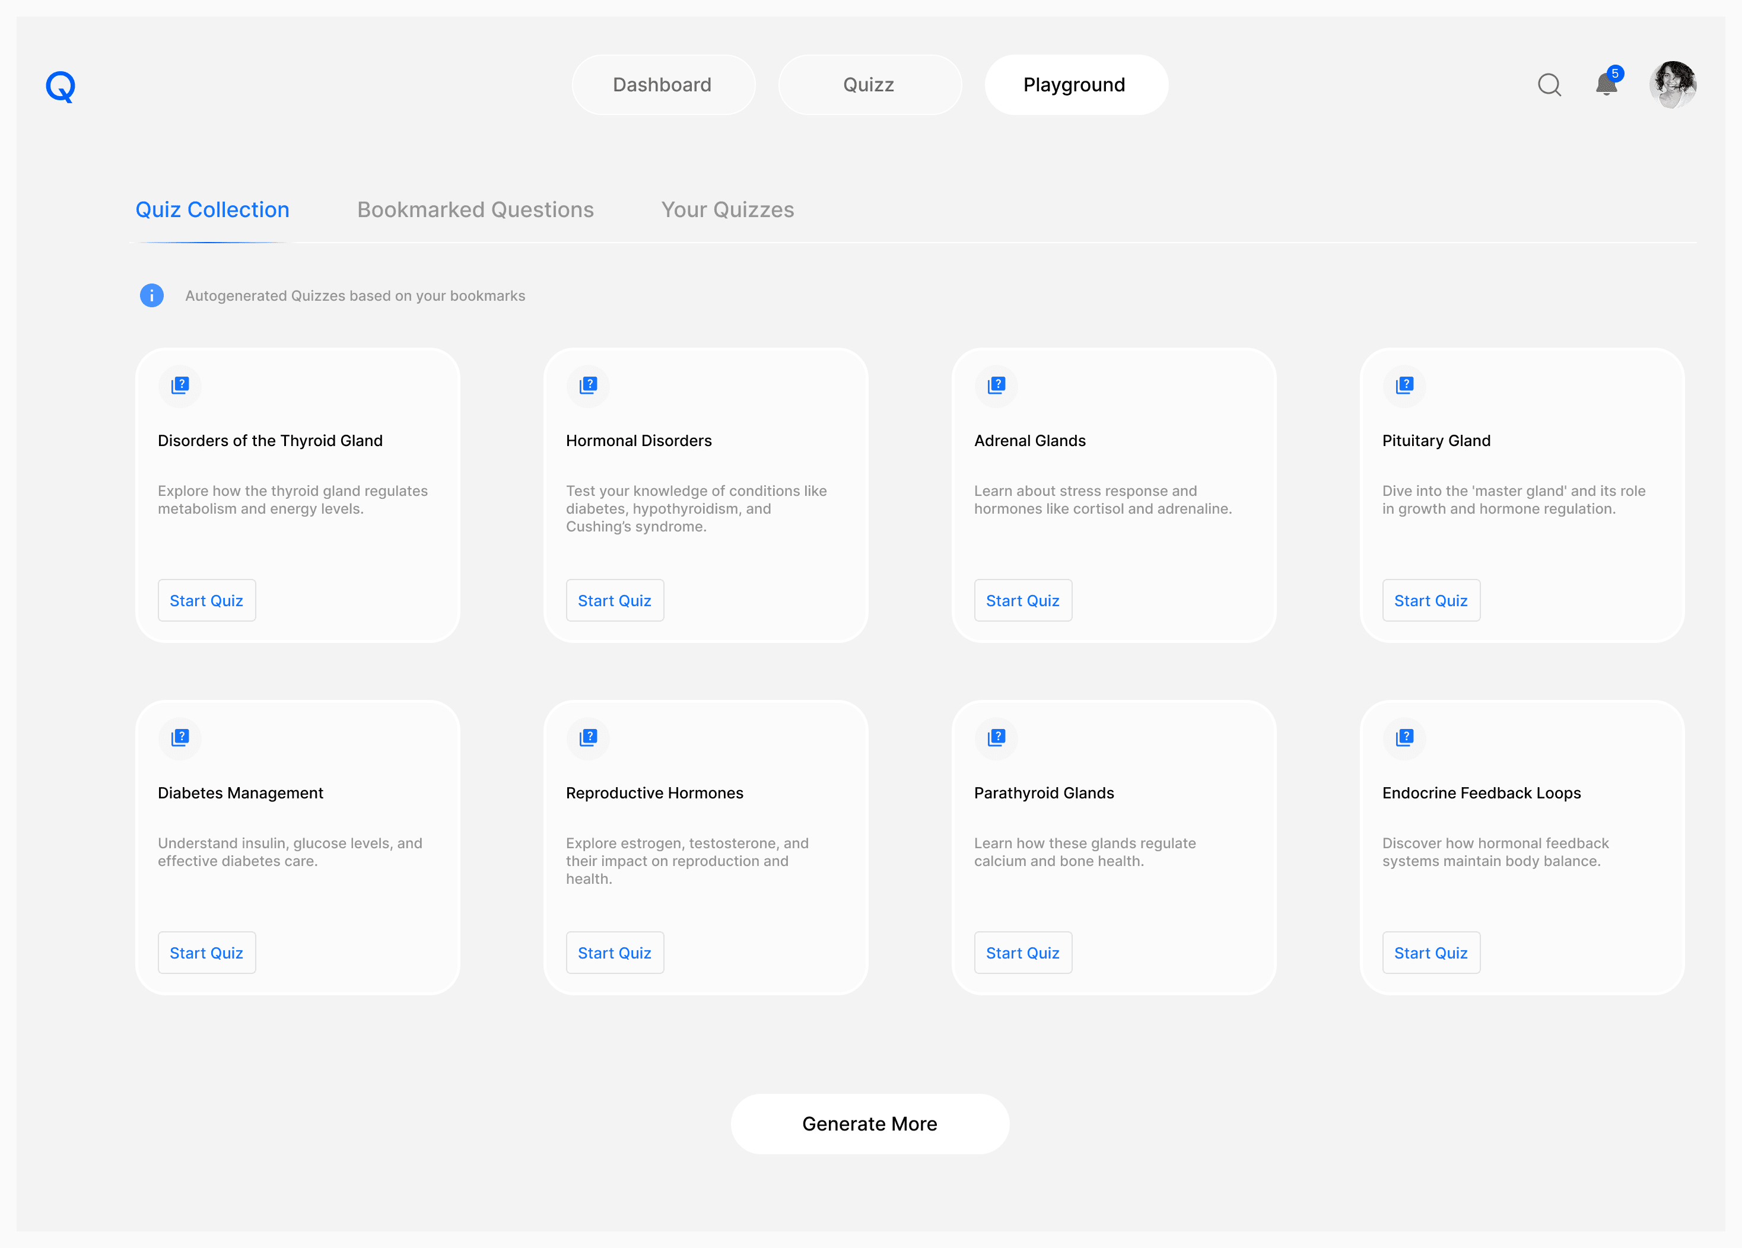1742x1248 pixels.
Task: Click quiz icon on Adrenal Glands card
Action: coord(996,385)
